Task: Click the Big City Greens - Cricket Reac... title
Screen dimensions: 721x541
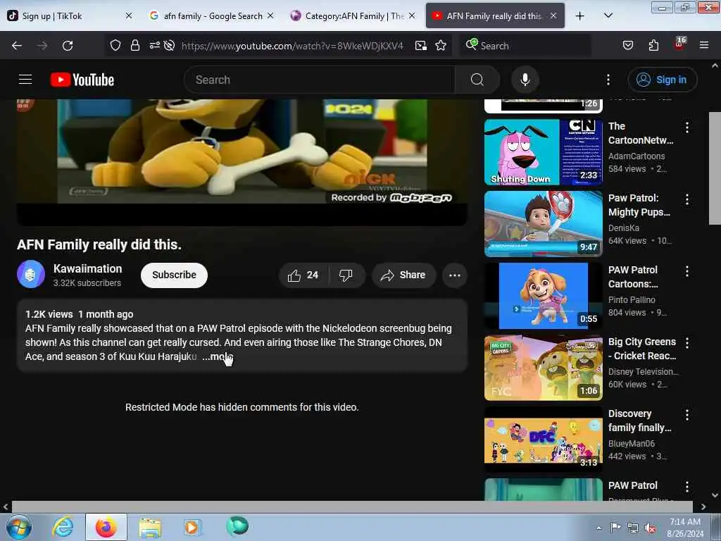Action: [642, 349]
